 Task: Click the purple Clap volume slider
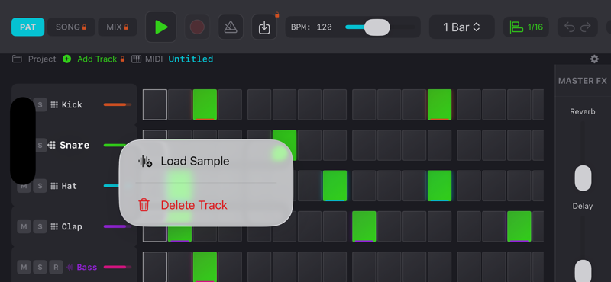tap(118, 226)
